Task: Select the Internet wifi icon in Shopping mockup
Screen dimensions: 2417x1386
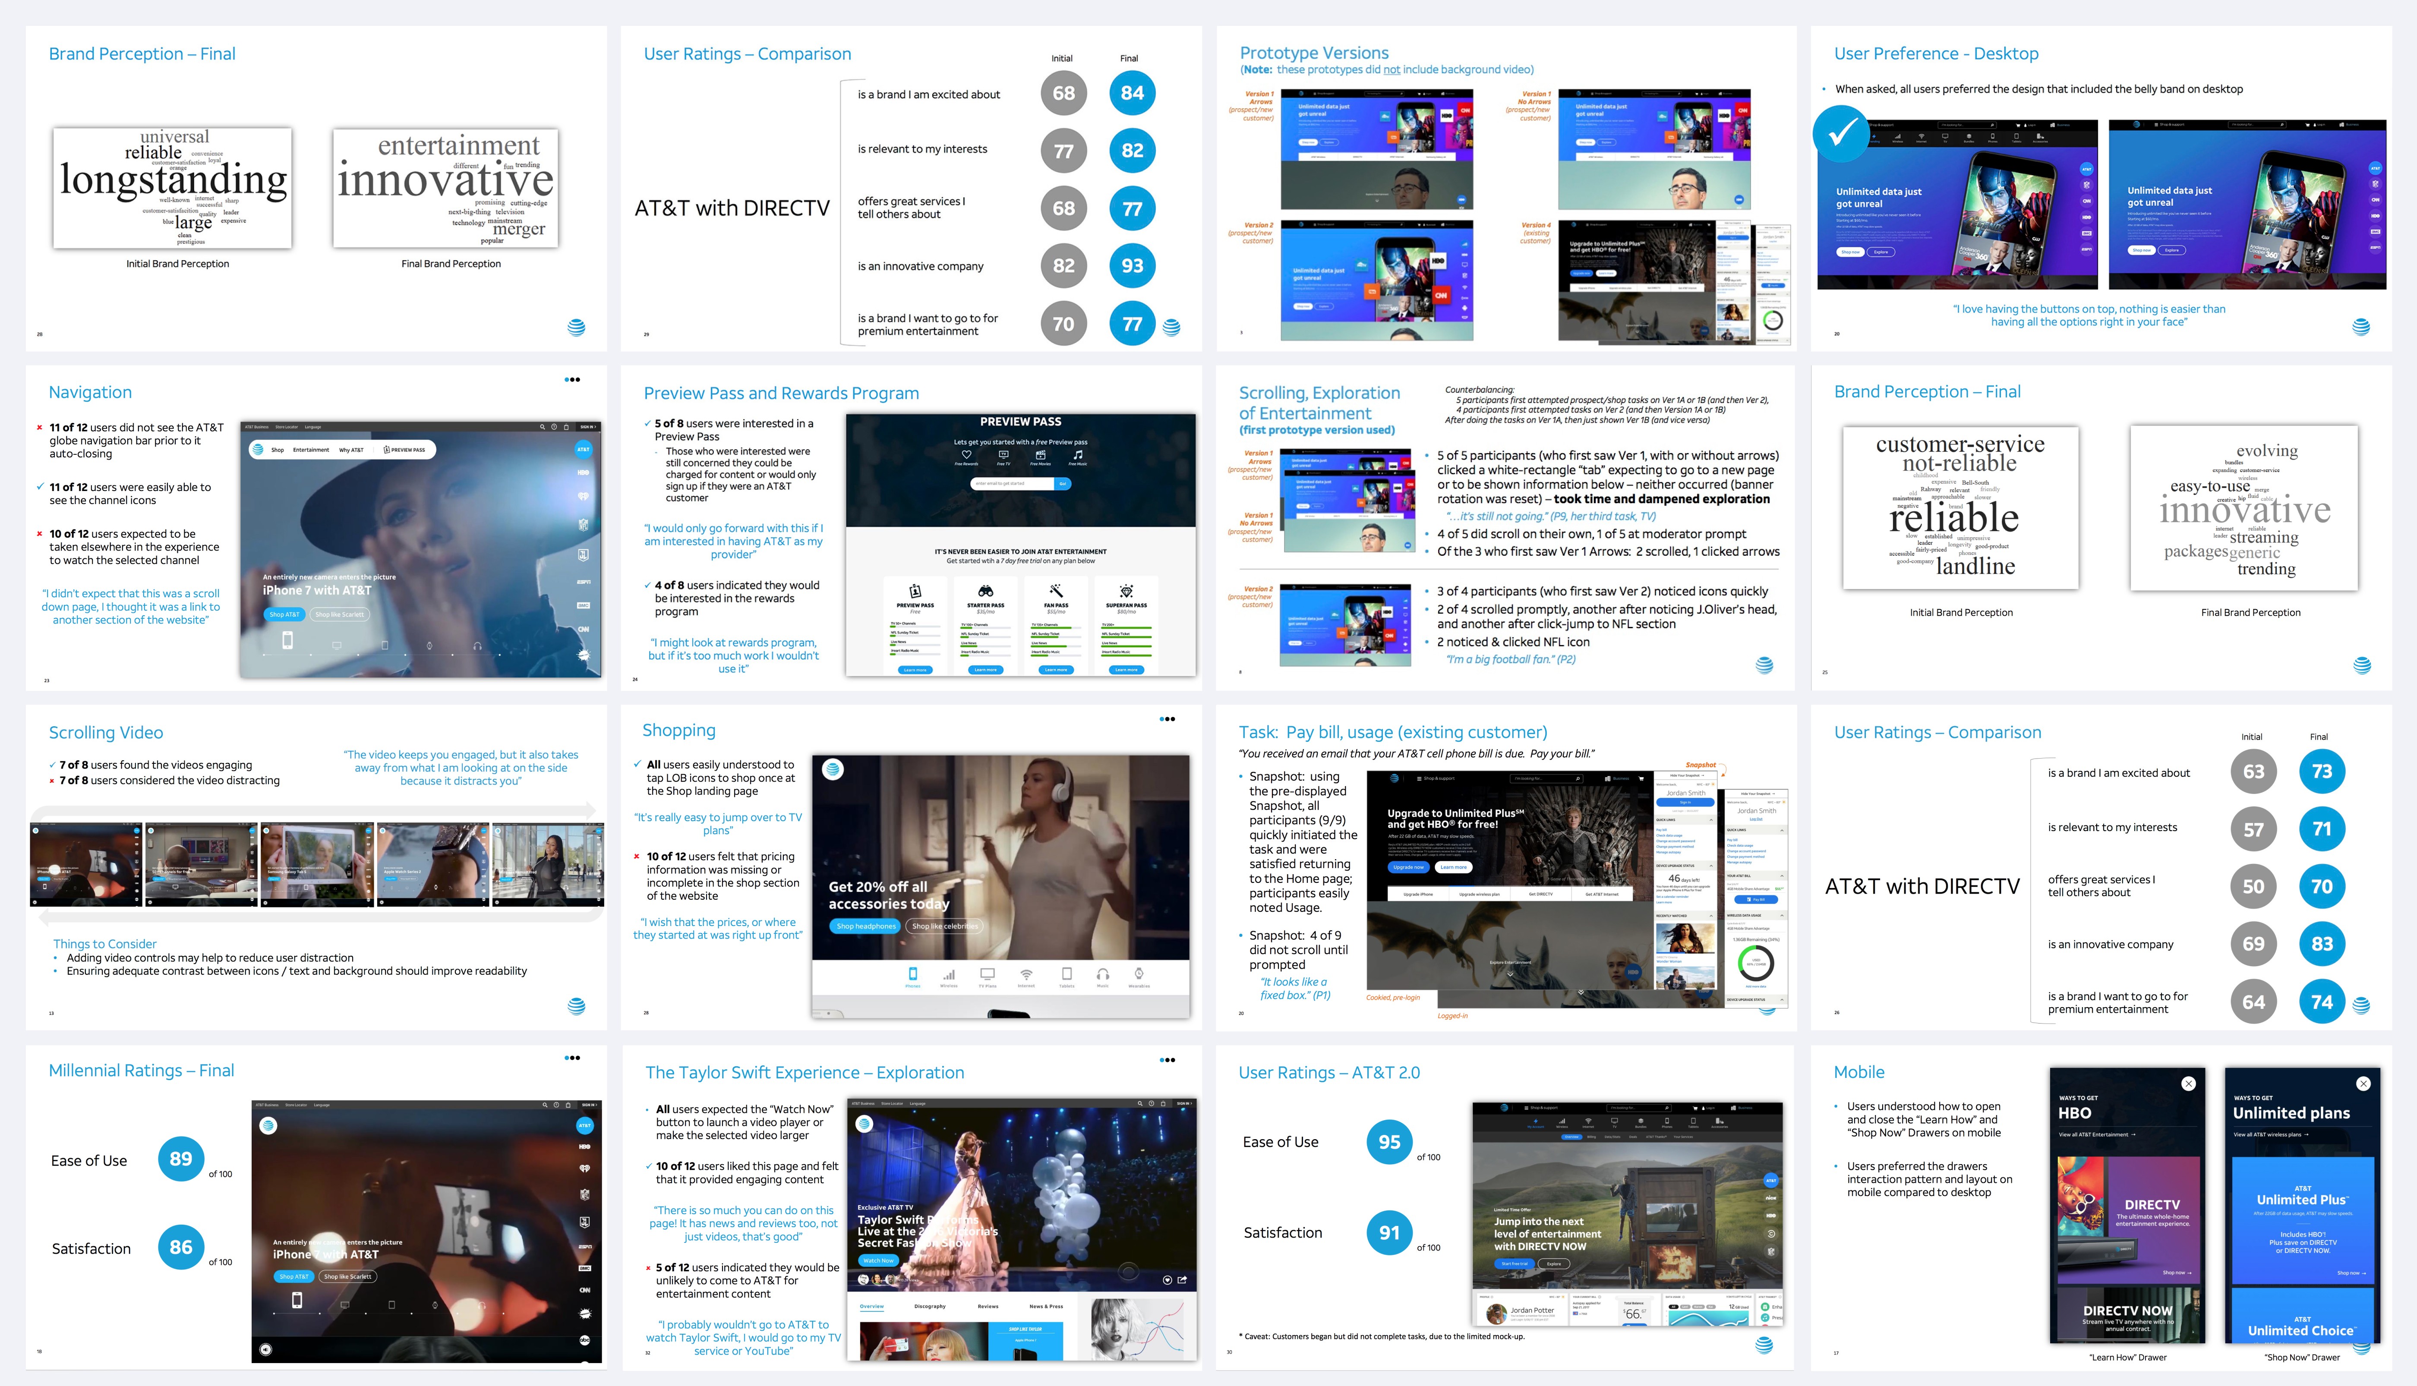Action: pos(1026,975)
